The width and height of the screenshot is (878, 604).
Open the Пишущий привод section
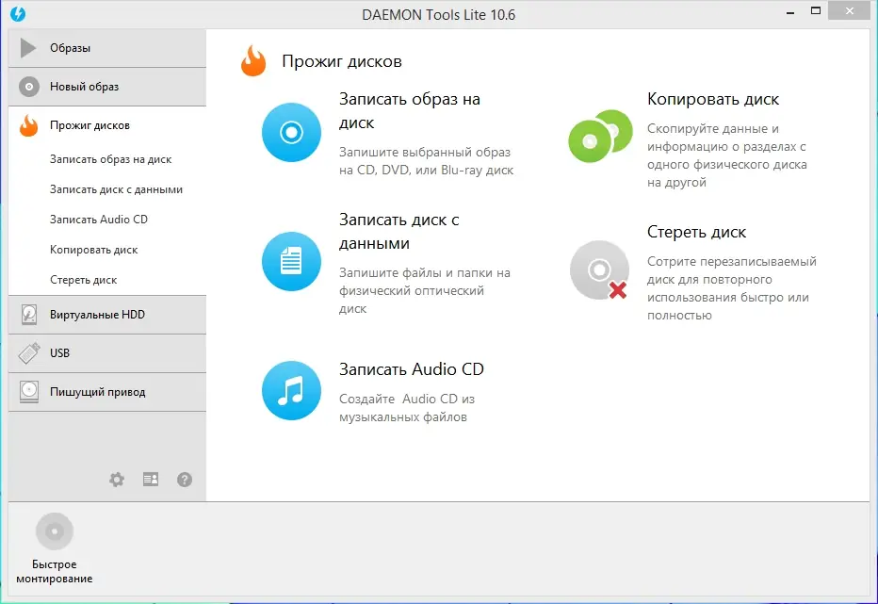(x=106, y=392)
